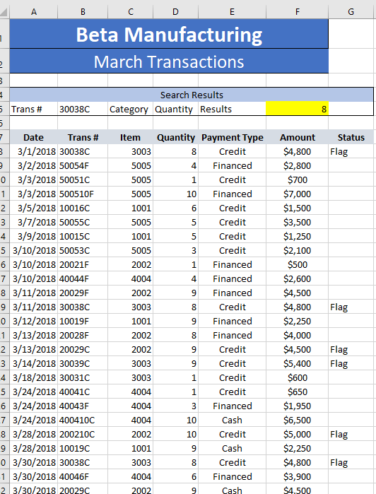This screenshot has width=376, height=494.
Task: Select transaction cell 10019F
Action: click(x=83, y=321)
